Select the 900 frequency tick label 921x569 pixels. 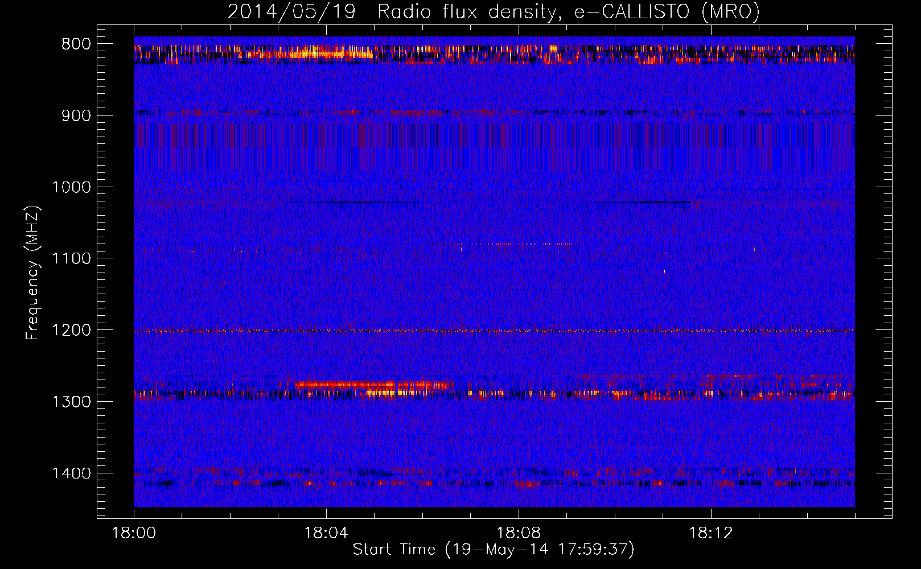[x=76, y=116]
